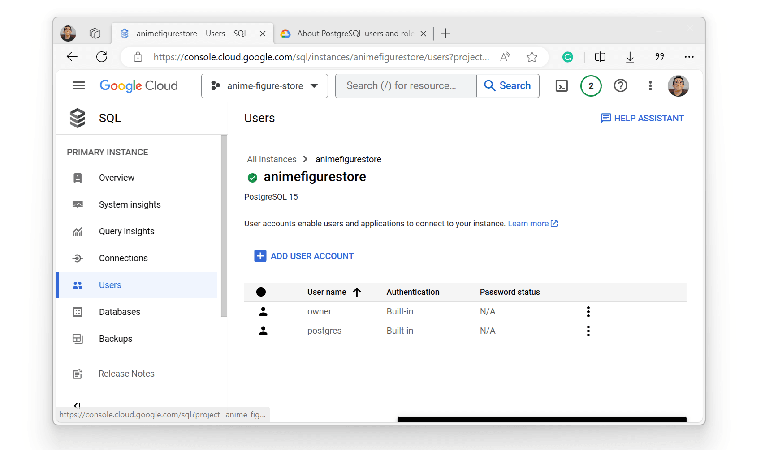Activate Cloud Shell terminal icon
This screenshot has height=450, width=765.
click(x=562, y=85)
